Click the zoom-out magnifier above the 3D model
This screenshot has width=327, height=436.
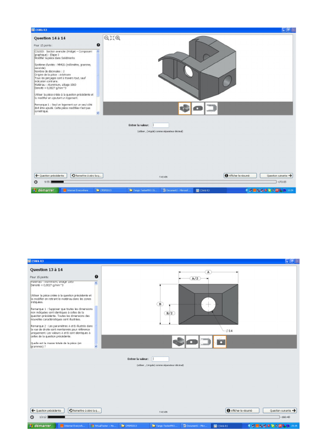coord(106,38)
